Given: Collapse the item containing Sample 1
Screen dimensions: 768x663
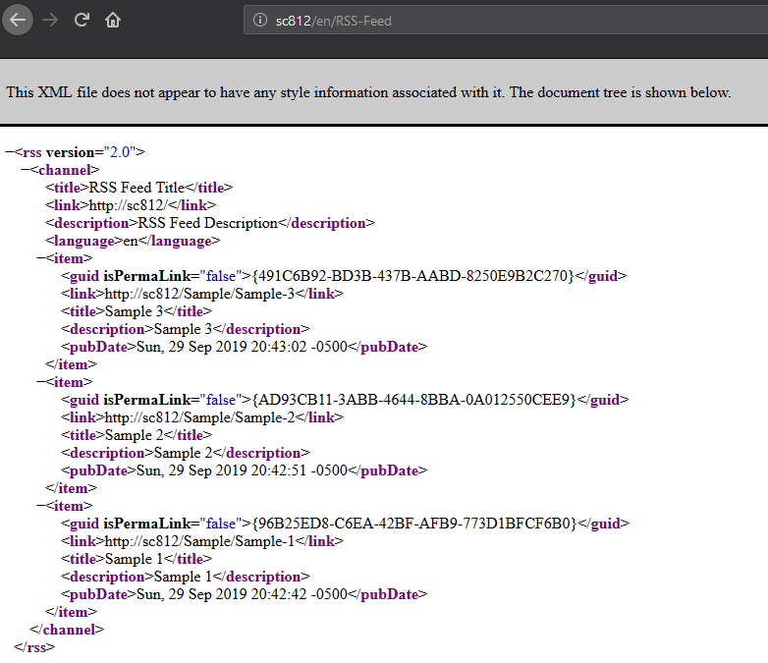Looking at the screenshot, I should click(40, 506).
